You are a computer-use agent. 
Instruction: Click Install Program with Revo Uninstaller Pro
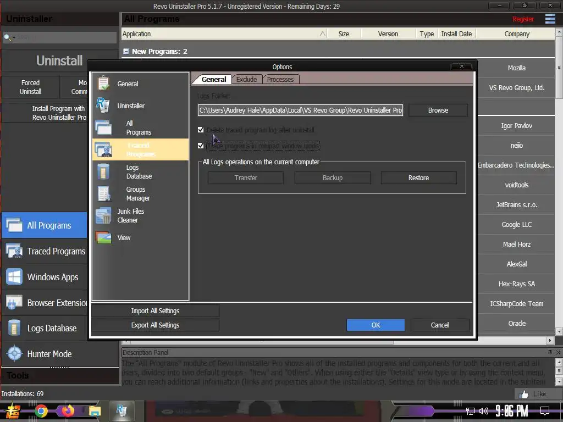[x=59, y=113]
